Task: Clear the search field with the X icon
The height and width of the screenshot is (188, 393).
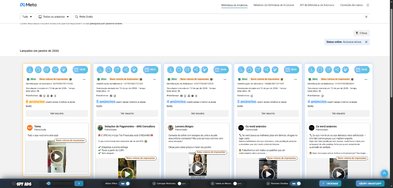Action: click(366, 17)
